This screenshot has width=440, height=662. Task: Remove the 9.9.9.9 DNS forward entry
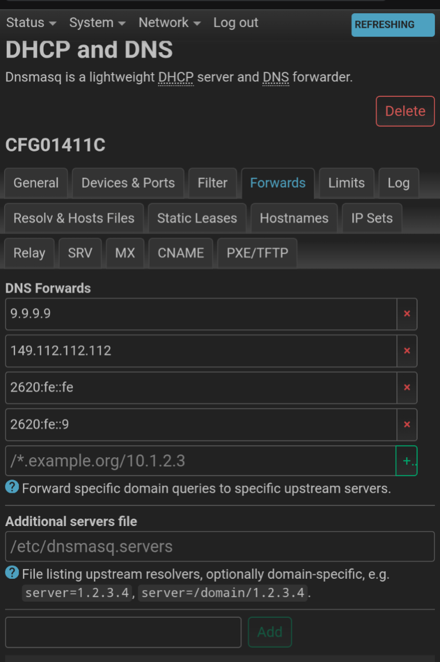407,314
